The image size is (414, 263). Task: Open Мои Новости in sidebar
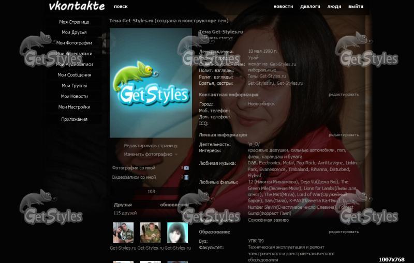point(74,96)
